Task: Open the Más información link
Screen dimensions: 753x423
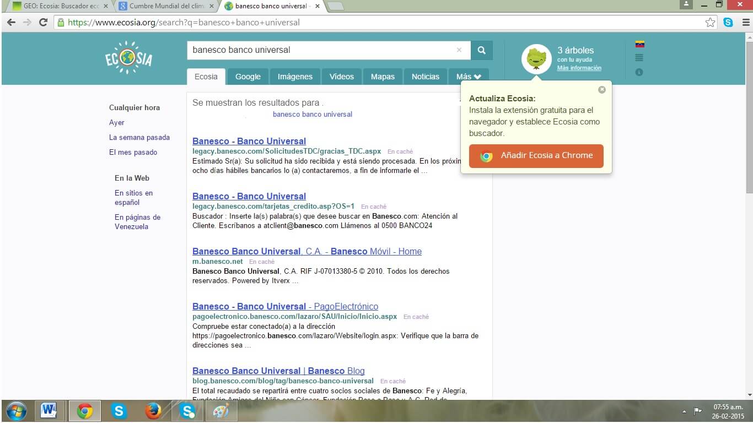Action: (x=579, y=68)
